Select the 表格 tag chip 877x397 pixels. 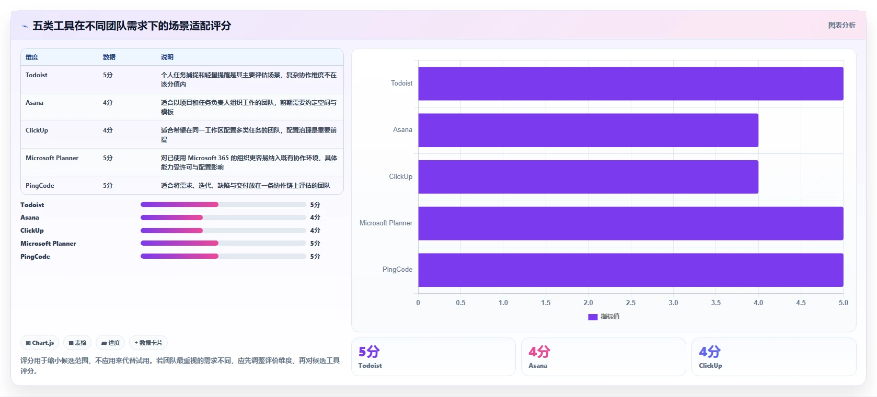click(x=77, y=343)
